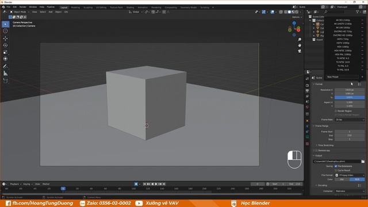Viewport: 368px width, 207px height.
Task: Click play animation button in timeline
Action: [156, 184]
